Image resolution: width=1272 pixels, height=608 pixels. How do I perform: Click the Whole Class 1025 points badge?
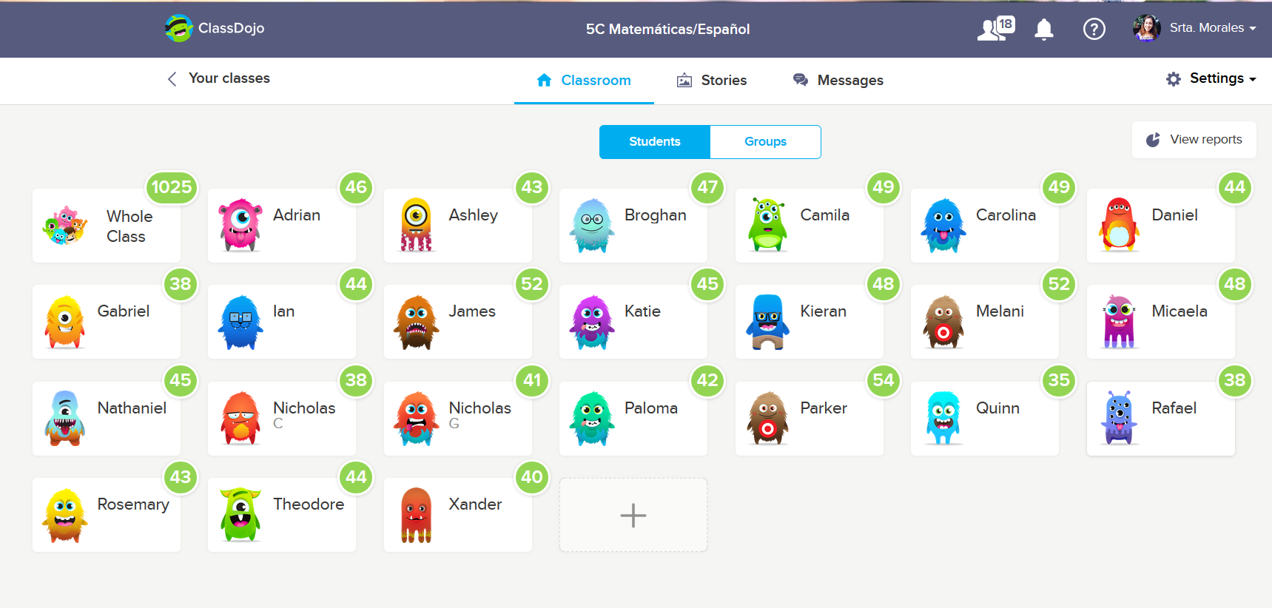point(172,187)
